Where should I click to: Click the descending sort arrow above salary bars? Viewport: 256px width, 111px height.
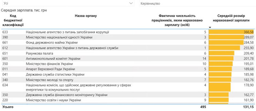[210, 27]
